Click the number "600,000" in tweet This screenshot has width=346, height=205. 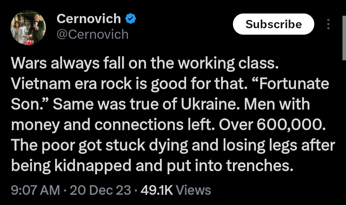point(292,125)
